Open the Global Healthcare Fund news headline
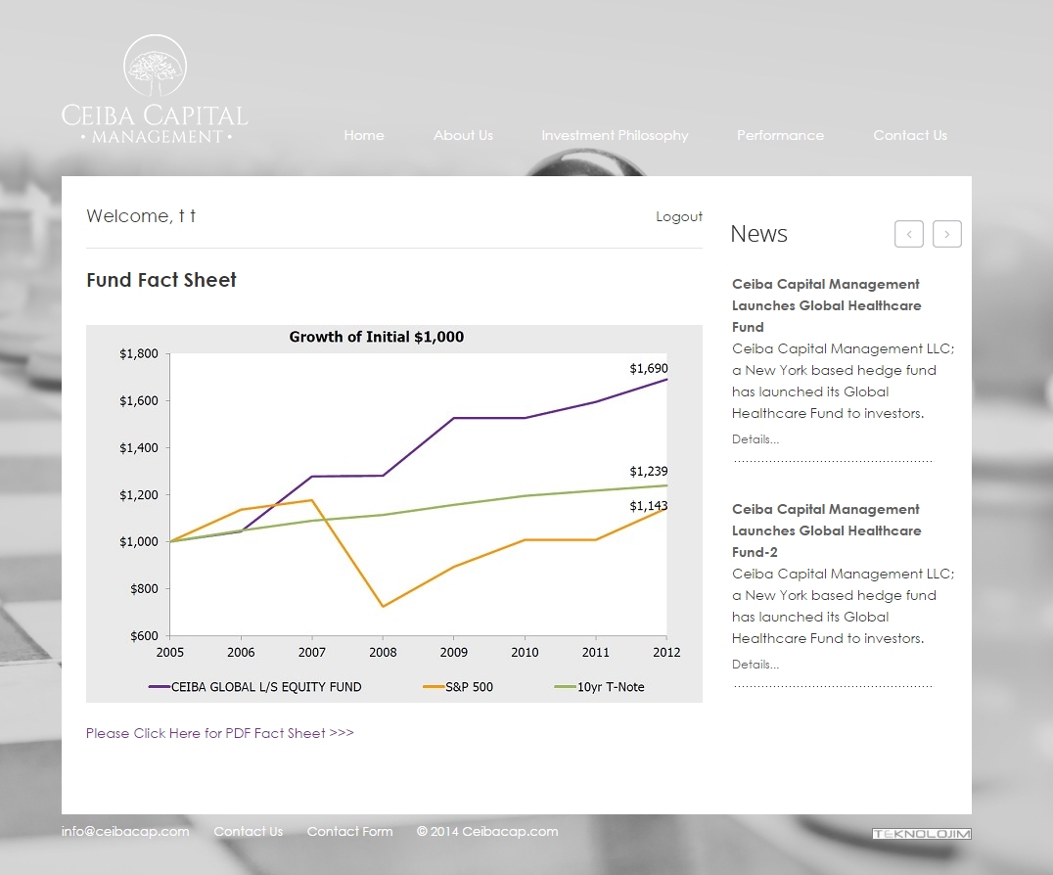Viewport: 1053px width, 875px height. point(826,305)
